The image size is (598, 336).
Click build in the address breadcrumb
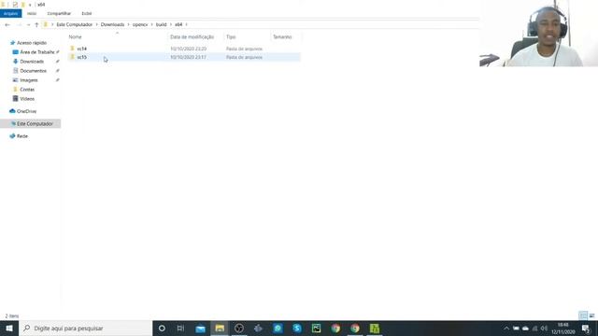click(161, 24)
